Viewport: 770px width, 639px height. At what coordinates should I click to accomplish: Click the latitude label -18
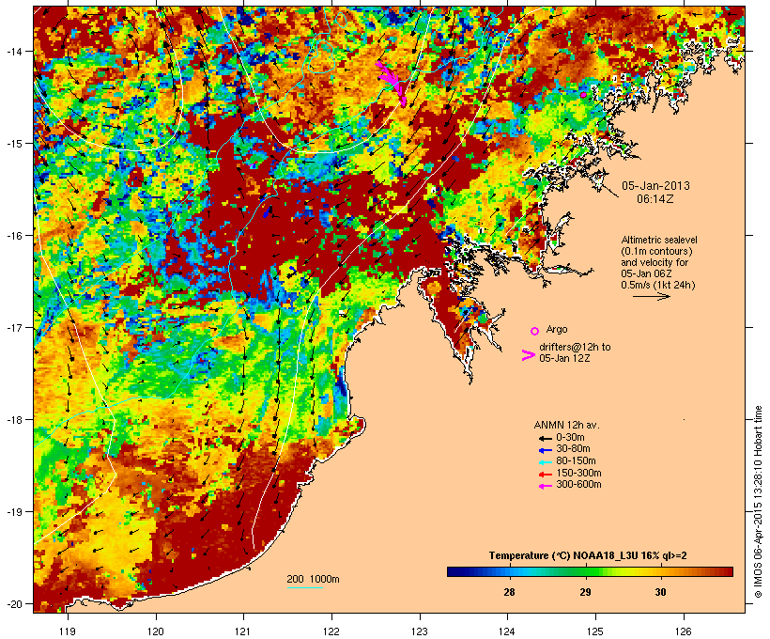pos(13,420)
